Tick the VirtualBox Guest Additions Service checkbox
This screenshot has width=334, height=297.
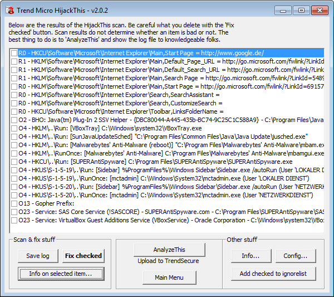tap(14, 220)
